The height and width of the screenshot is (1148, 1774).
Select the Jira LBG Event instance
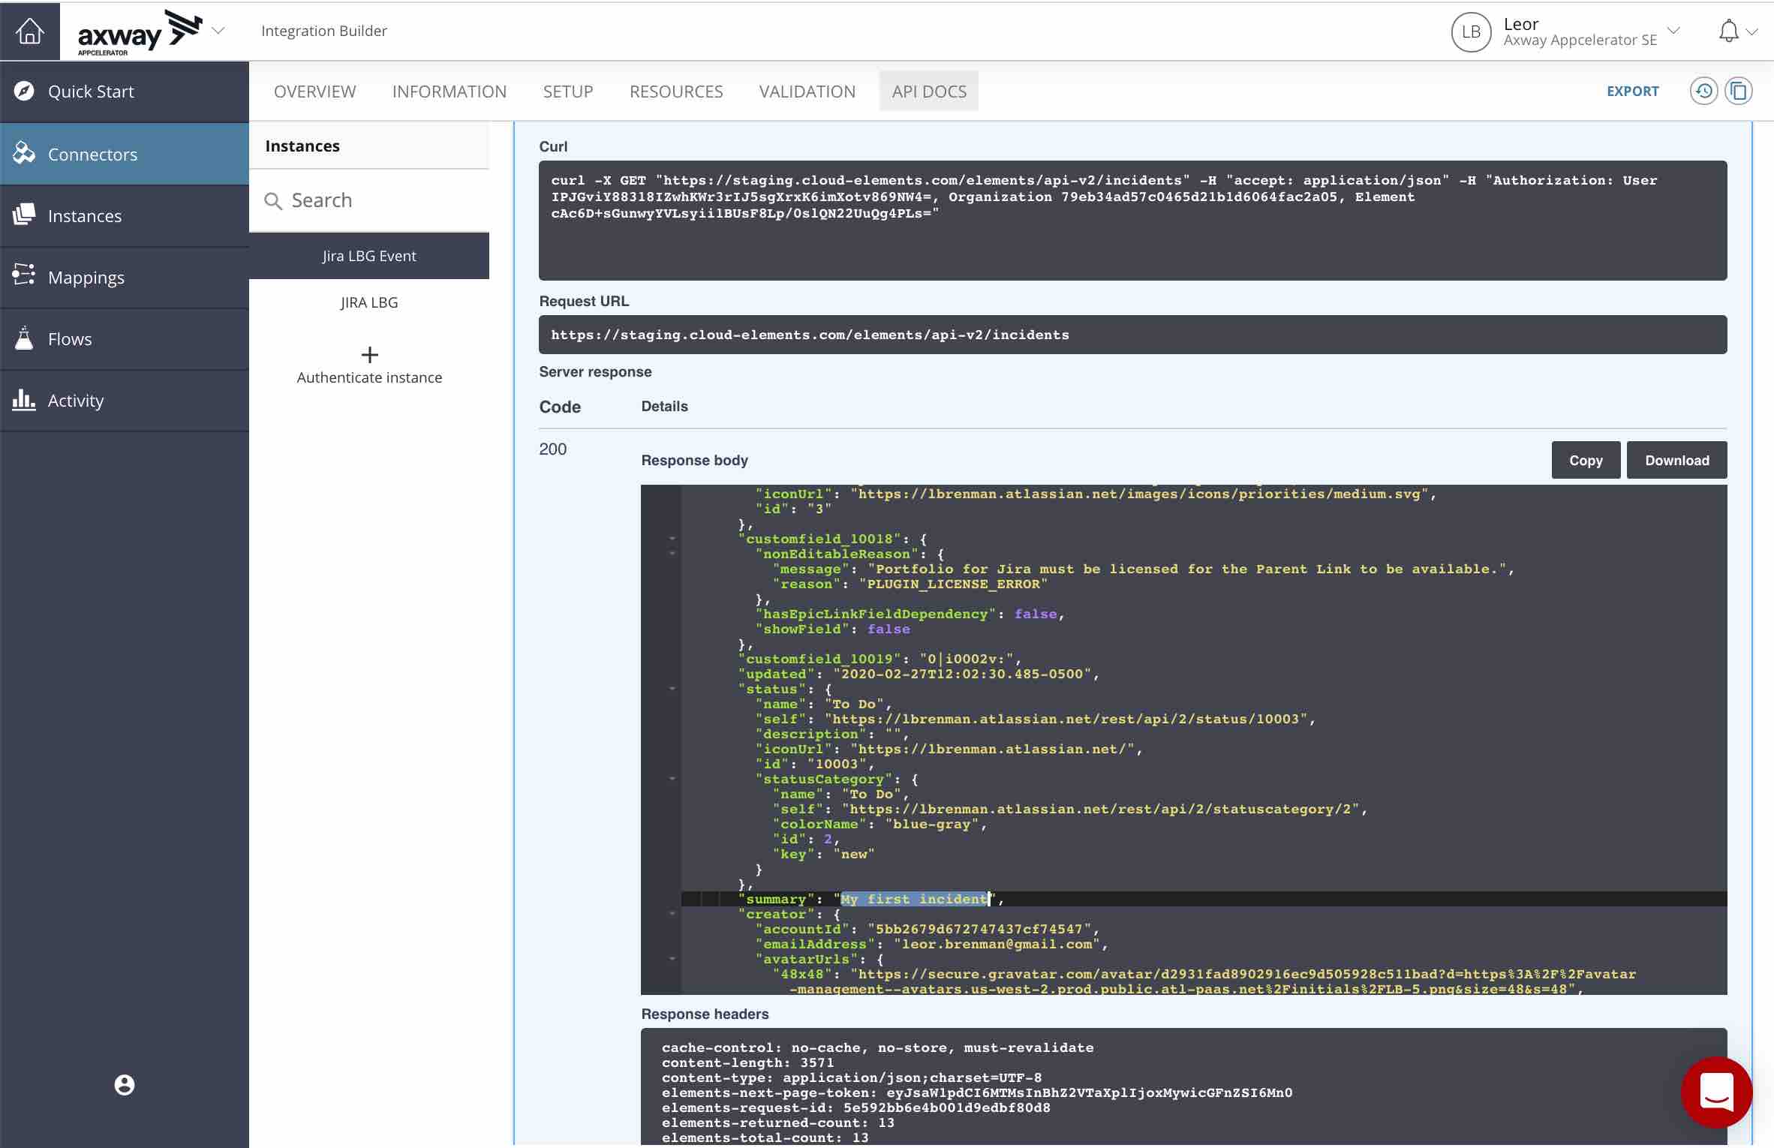tap(369, 256)
